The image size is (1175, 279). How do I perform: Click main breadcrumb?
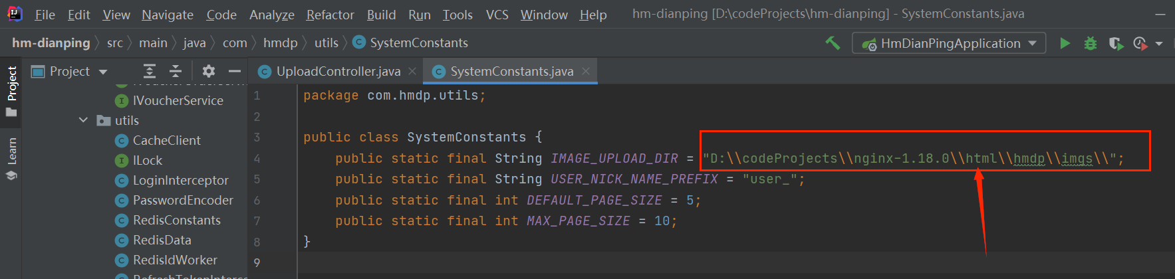coord(153,43)
